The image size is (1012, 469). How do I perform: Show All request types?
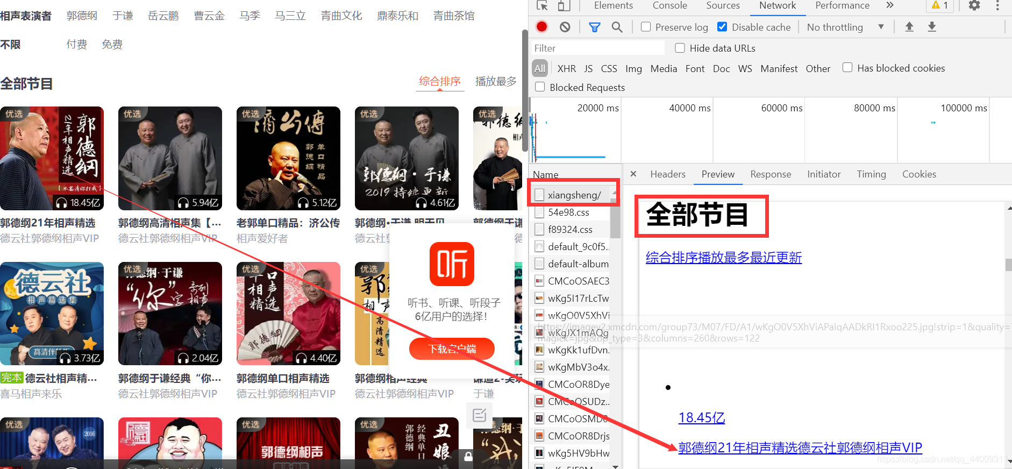pyautogui.click(x=540, y=68)
